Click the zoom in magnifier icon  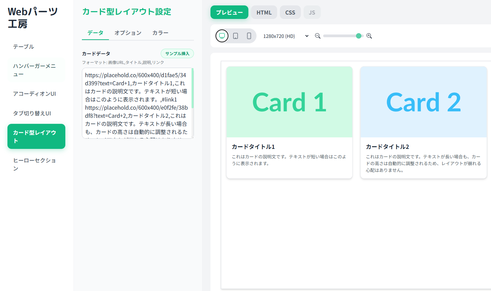pyautogui.click(x=369, y=36)
